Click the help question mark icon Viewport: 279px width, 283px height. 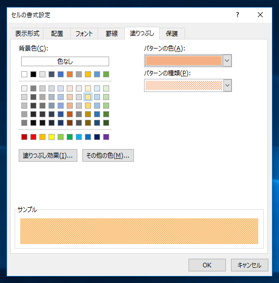point(238,15)
